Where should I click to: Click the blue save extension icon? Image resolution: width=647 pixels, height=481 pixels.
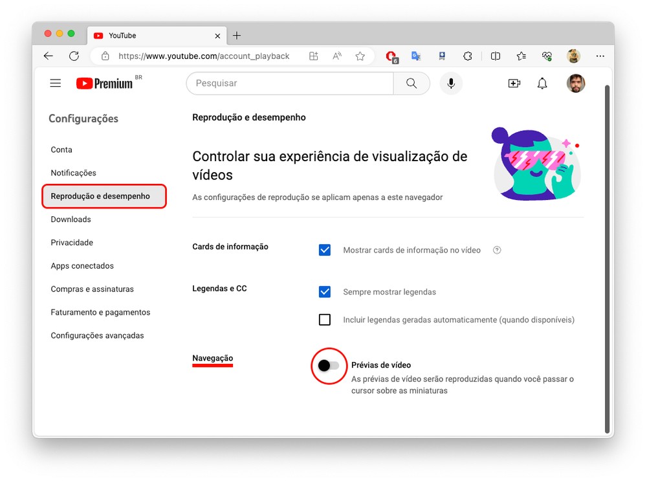click(442, 56)
